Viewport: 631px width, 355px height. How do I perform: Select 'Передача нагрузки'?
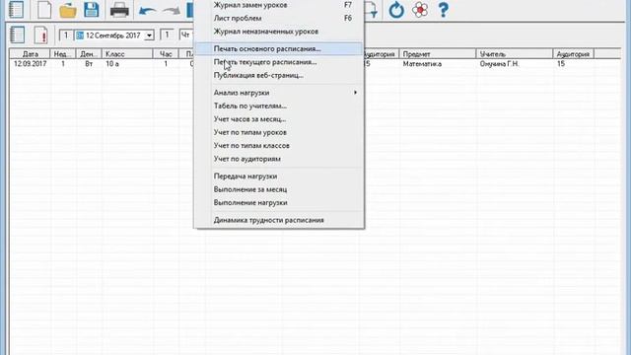tap(279, 177)
